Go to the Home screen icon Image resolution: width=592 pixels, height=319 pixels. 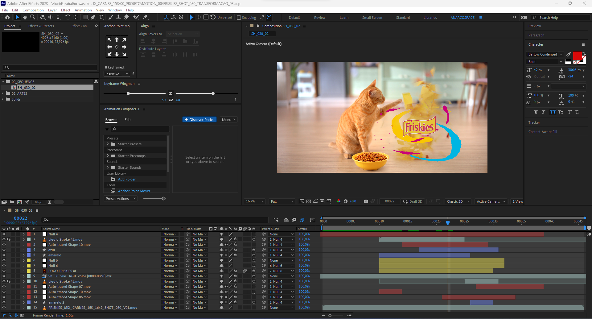[x=7, y=17]
